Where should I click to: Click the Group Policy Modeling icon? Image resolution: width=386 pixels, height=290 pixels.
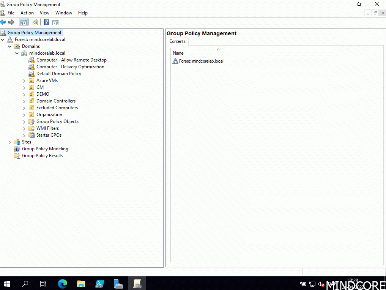point(17,149)
